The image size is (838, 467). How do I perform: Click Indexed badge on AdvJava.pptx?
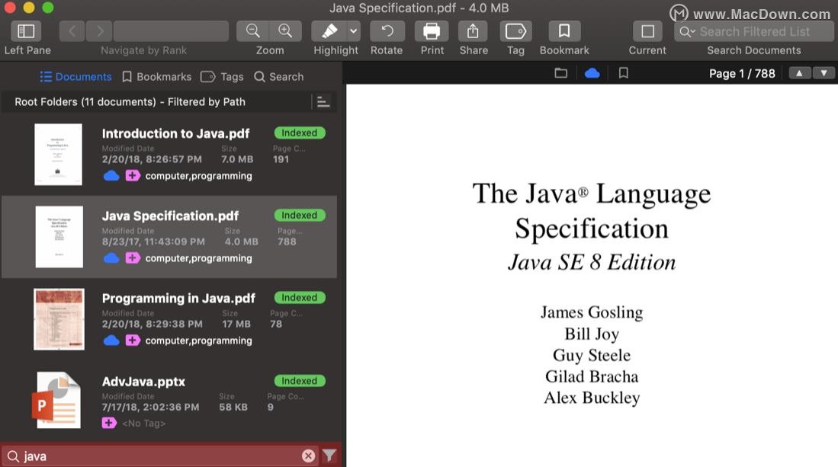[x=300, y=381]
